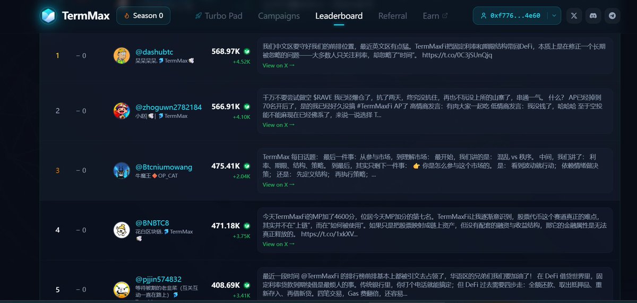Open the Telegram social icon
This screenshot has width=637, height=303.
click(x=613, y=15)
